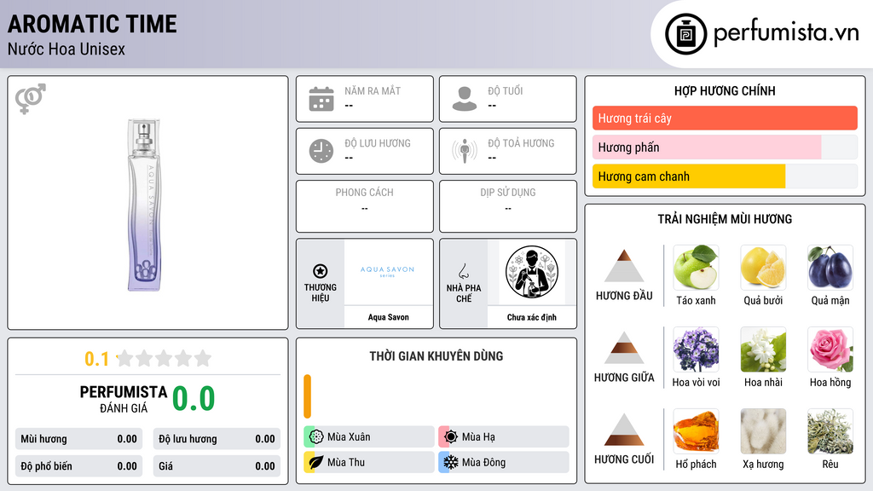
Task: Open the Quả bưởi note image
Action: tap(763, 268)
